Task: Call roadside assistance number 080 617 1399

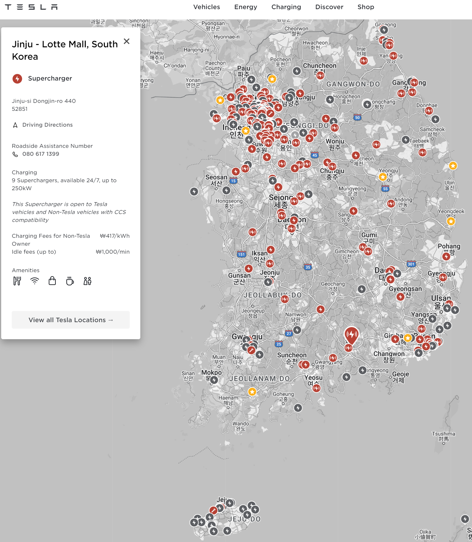Action: (41, 154)
